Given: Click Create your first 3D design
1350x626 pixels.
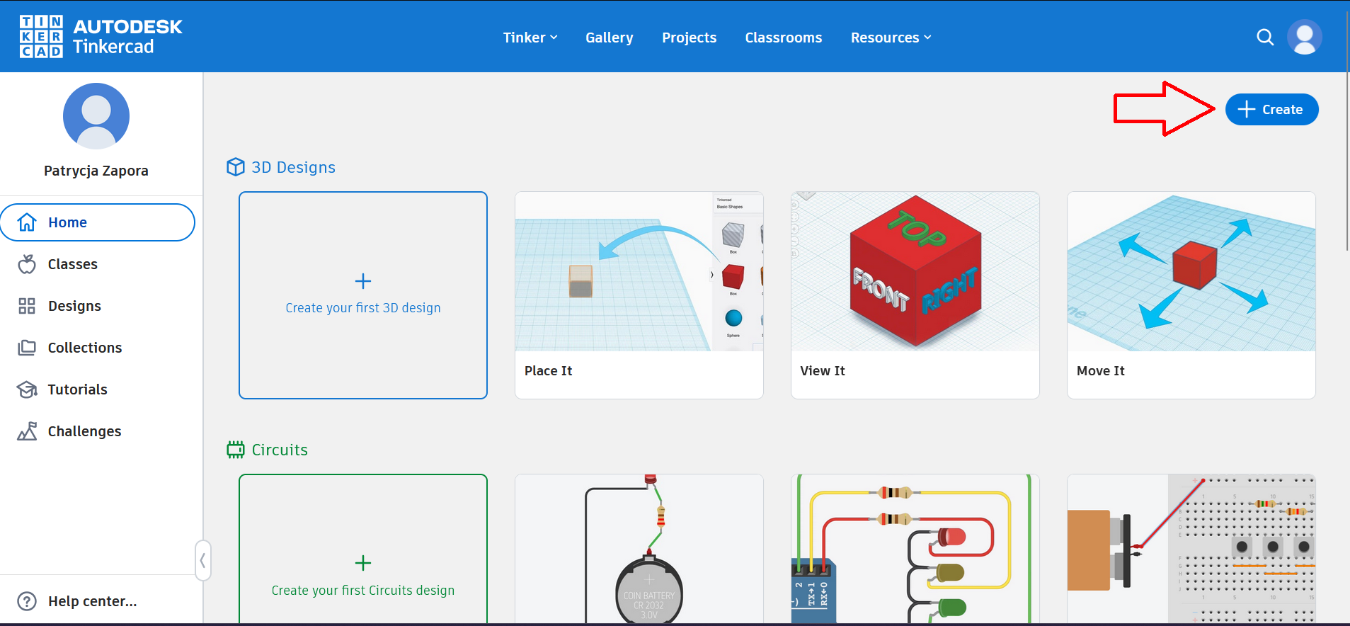Looking at the screenshot, I should [362, 295].
